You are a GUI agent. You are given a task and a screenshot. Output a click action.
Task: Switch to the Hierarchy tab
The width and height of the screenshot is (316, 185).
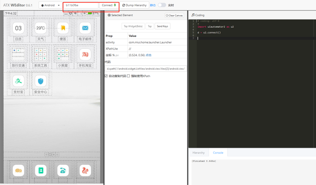click(x=199, y=152)
